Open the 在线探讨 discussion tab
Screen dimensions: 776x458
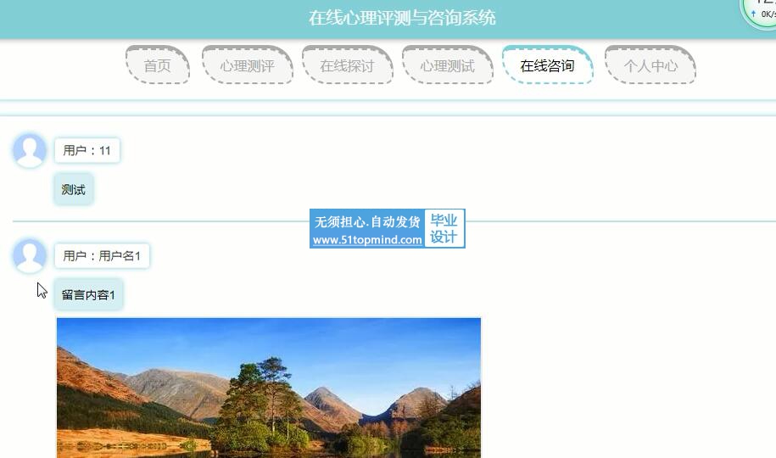pyautogui.click(x=346, y=66)
